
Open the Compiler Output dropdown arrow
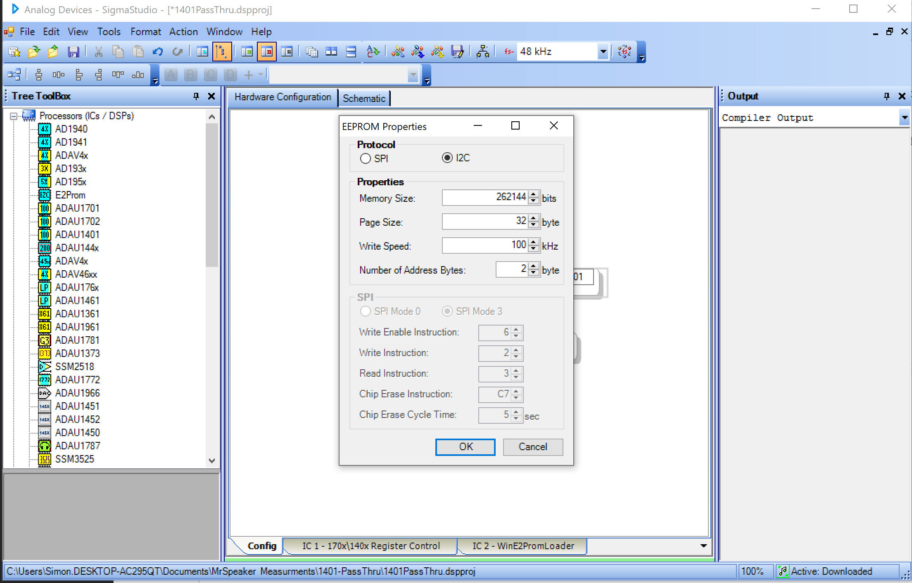[905, 118]
